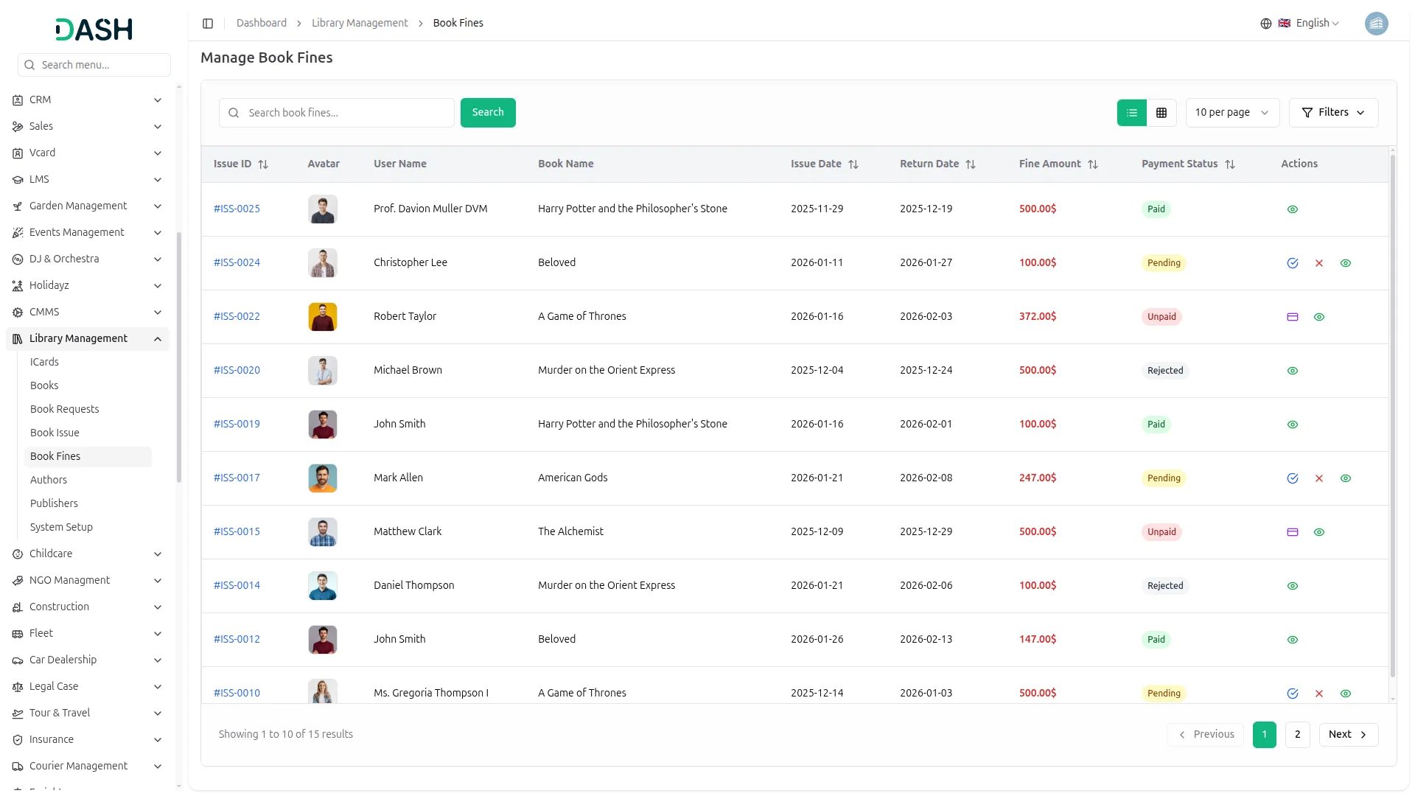Open the 10 per page dropdown
Viewport: 1415px width, 796px height.
[x=1232, y=113]
